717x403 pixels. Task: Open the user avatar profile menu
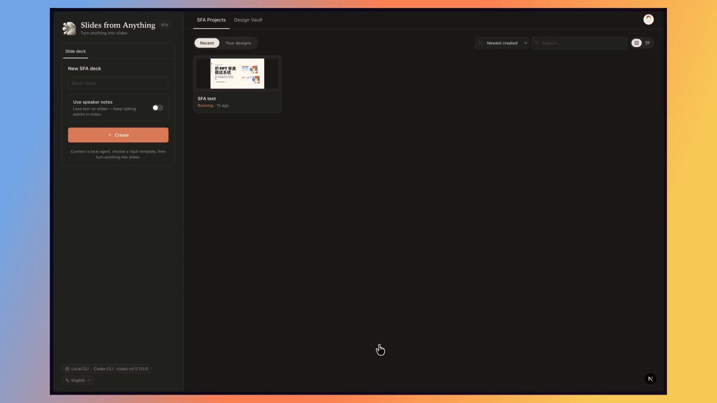click(x=648, y=20)
